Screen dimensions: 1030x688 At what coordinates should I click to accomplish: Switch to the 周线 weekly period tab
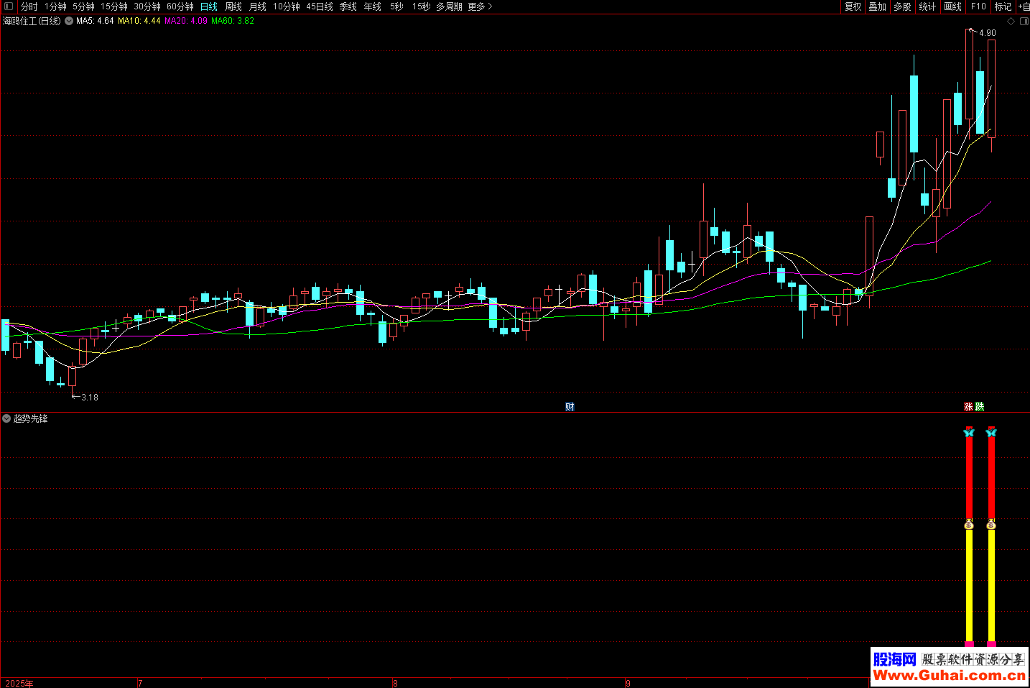(x=233, y=6)
